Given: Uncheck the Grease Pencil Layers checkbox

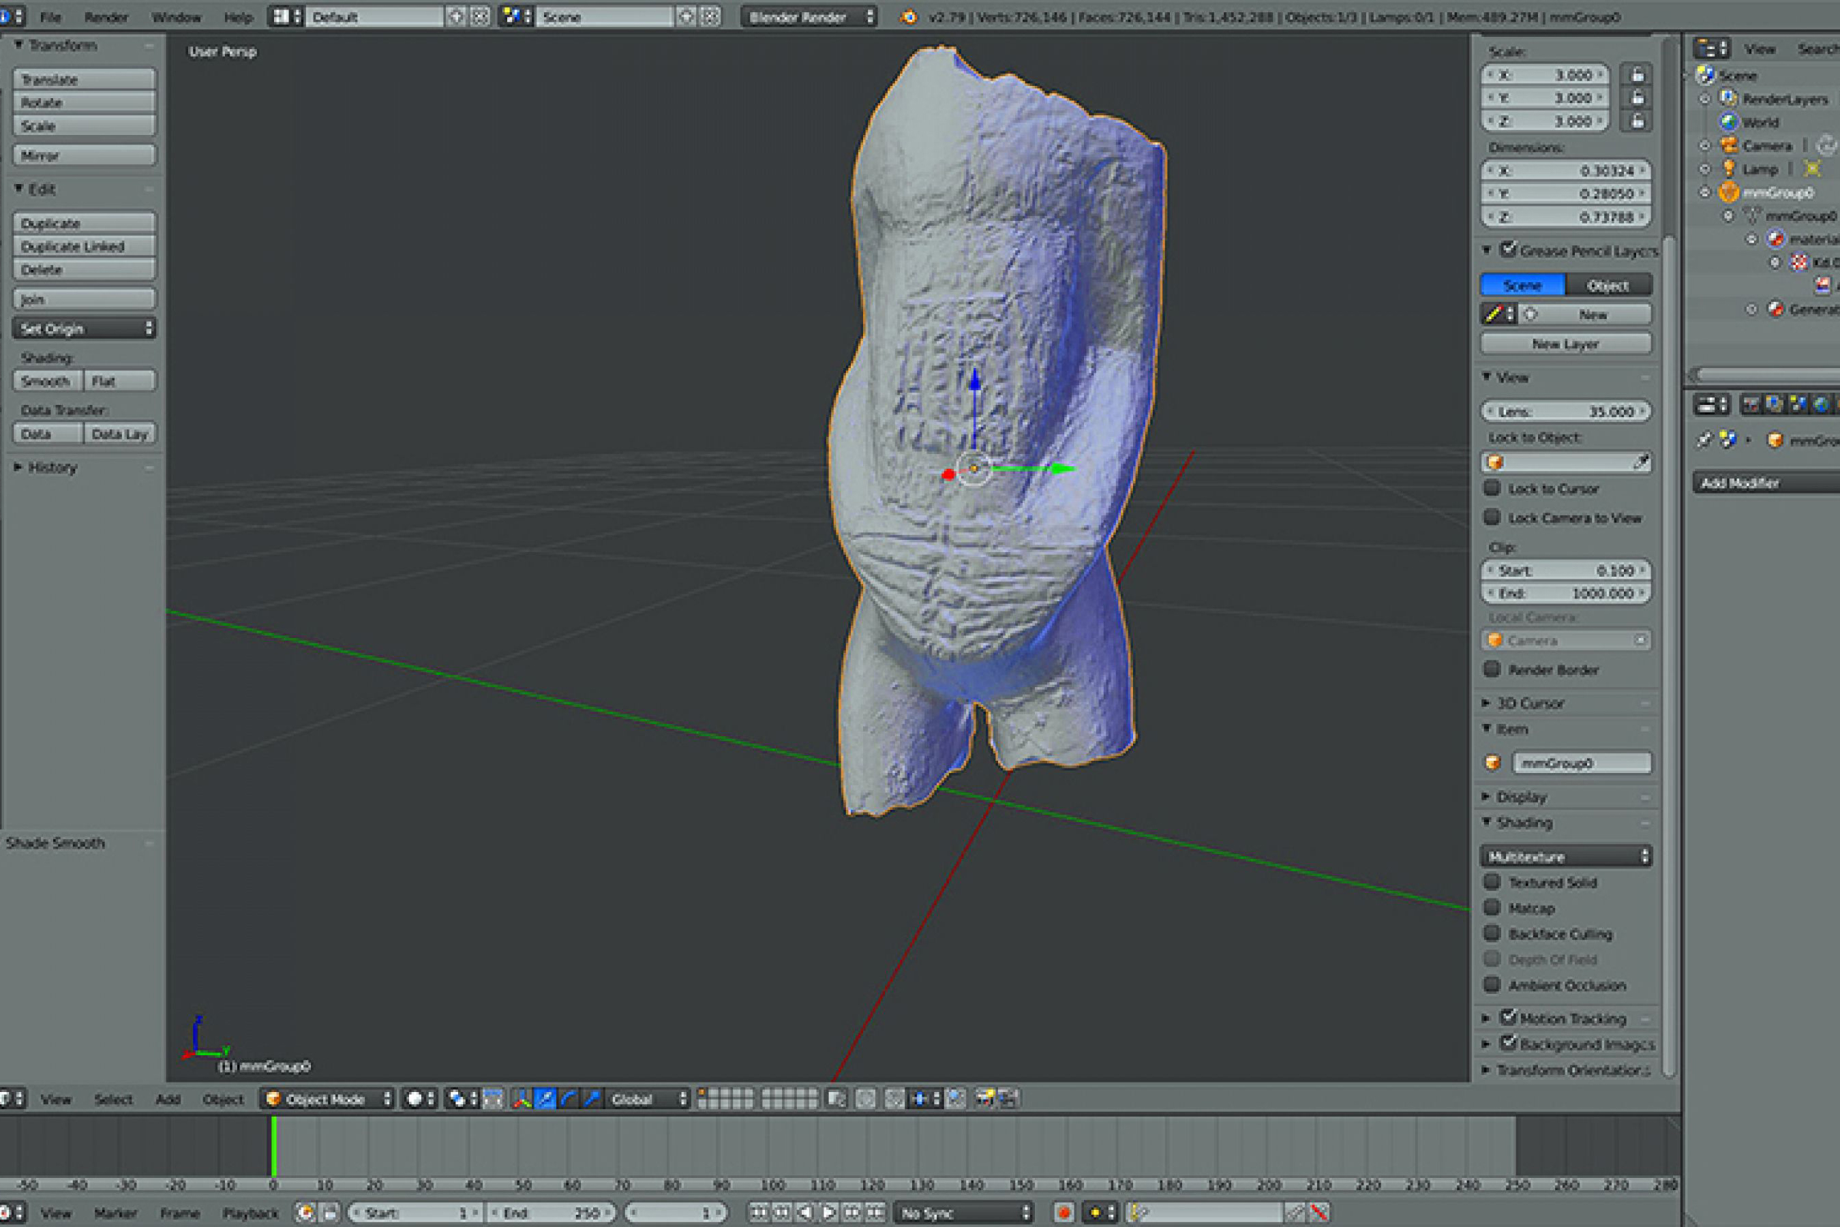Looking at the screenshot, I should pyautogui.click(x=1509, y=249).
